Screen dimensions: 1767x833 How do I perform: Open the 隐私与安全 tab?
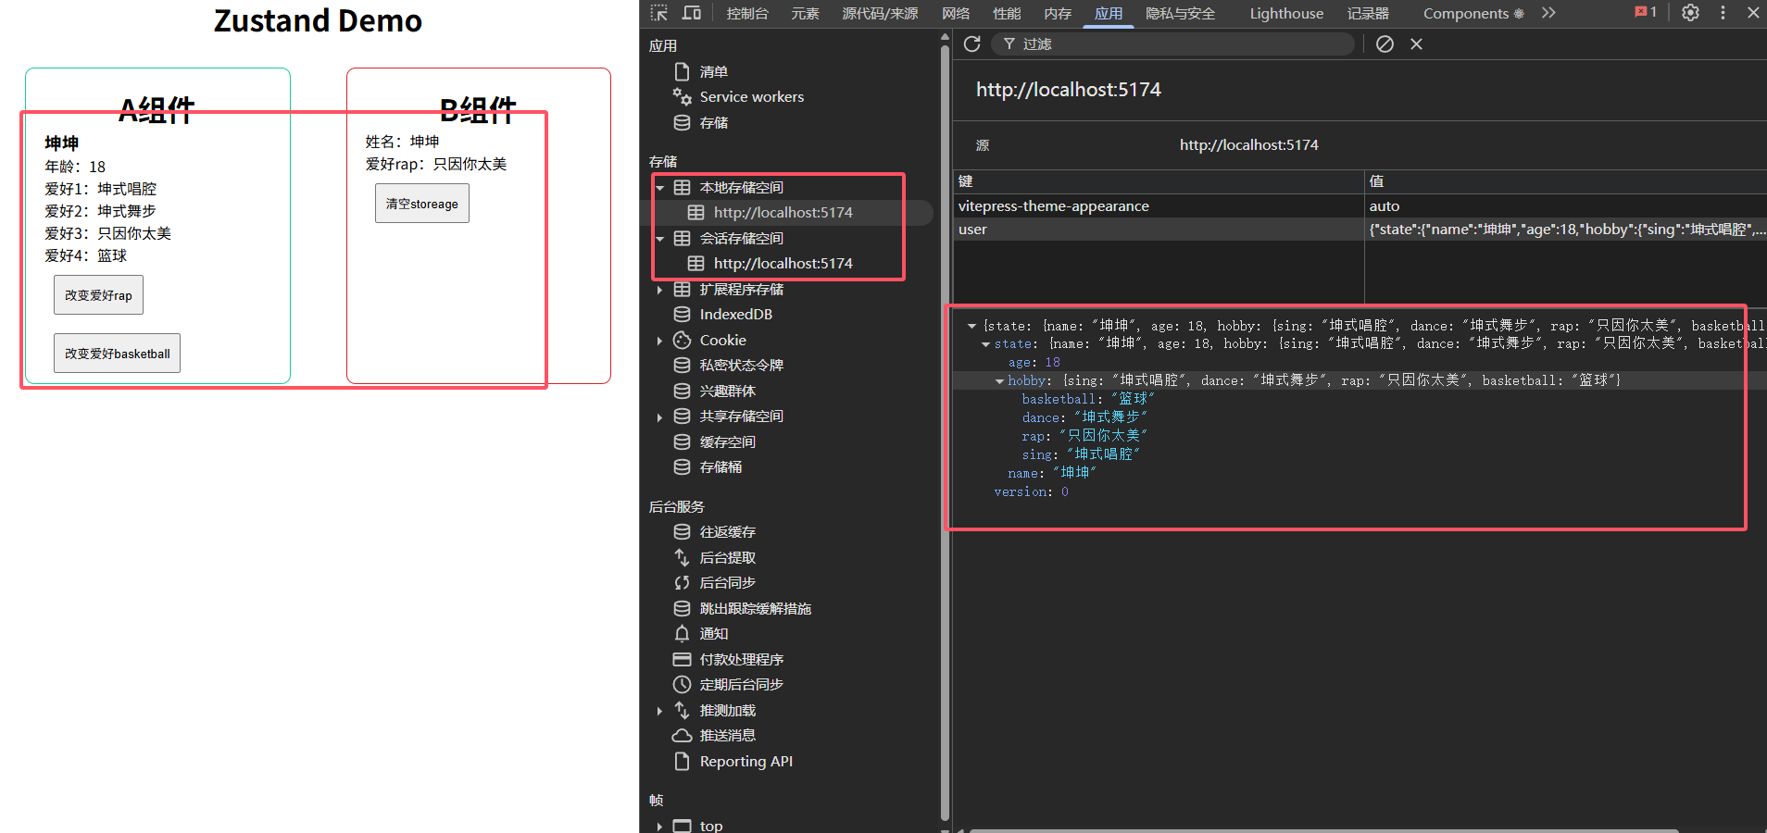click(1180, 13)
